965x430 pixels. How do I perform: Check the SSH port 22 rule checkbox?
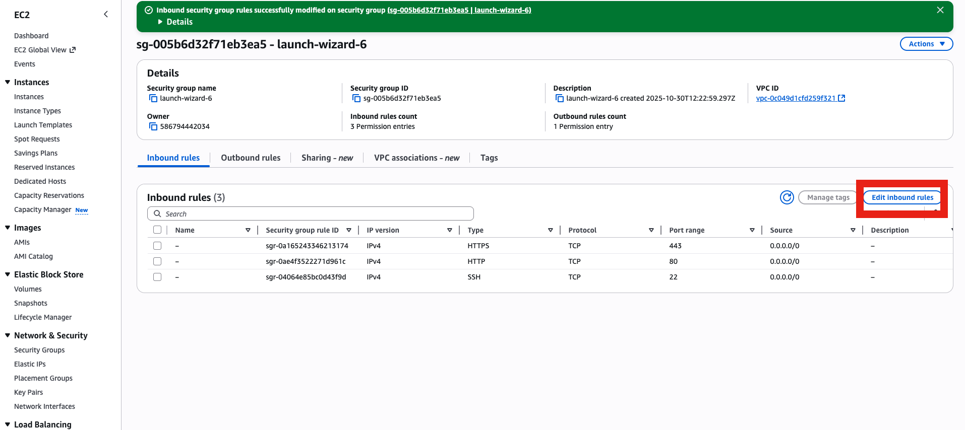click(157, 277)
